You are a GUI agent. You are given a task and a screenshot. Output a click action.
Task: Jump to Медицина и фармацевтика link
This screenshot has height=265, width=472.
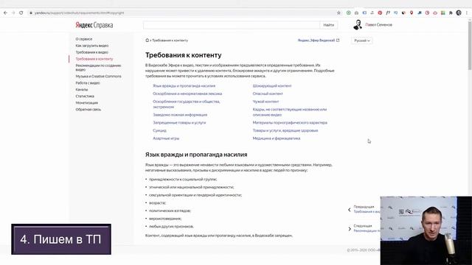point(277,138)
